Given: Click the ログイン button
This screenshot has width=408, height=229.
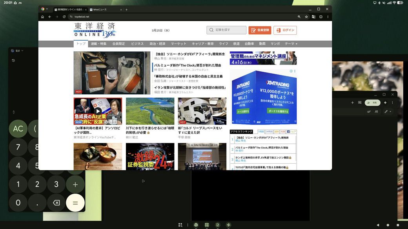Looking at the screenshot, I should 285,30.
